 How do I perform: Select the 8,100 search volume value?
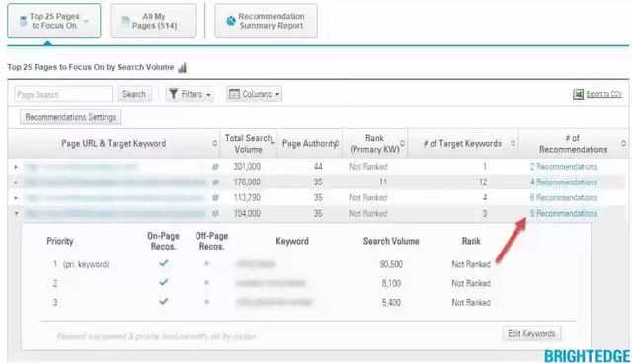point(391,283)
